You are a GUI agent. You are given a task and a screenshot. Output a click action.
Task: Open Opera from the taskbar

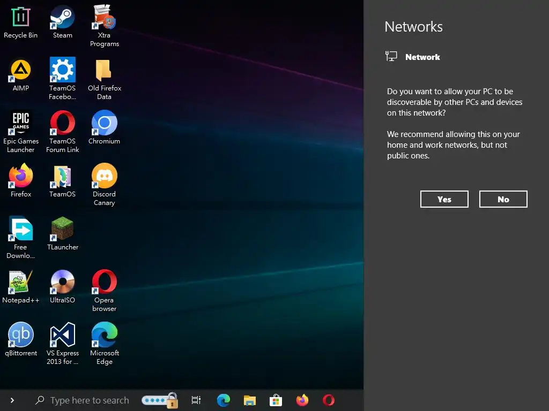[x=329, y=400]
